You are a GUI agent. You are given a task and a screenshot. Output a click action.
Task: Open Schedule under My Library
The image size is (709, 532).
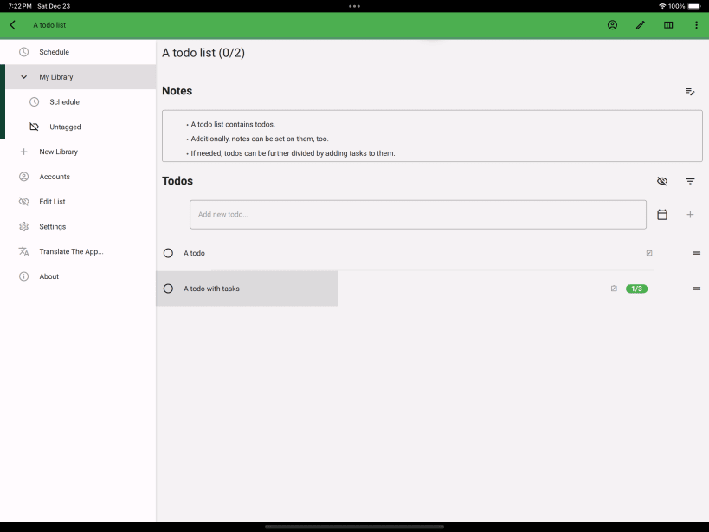pos(81,101)
